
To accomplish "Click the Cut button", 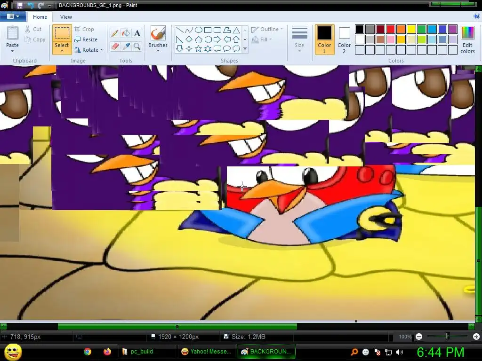I will coord(33,29).
